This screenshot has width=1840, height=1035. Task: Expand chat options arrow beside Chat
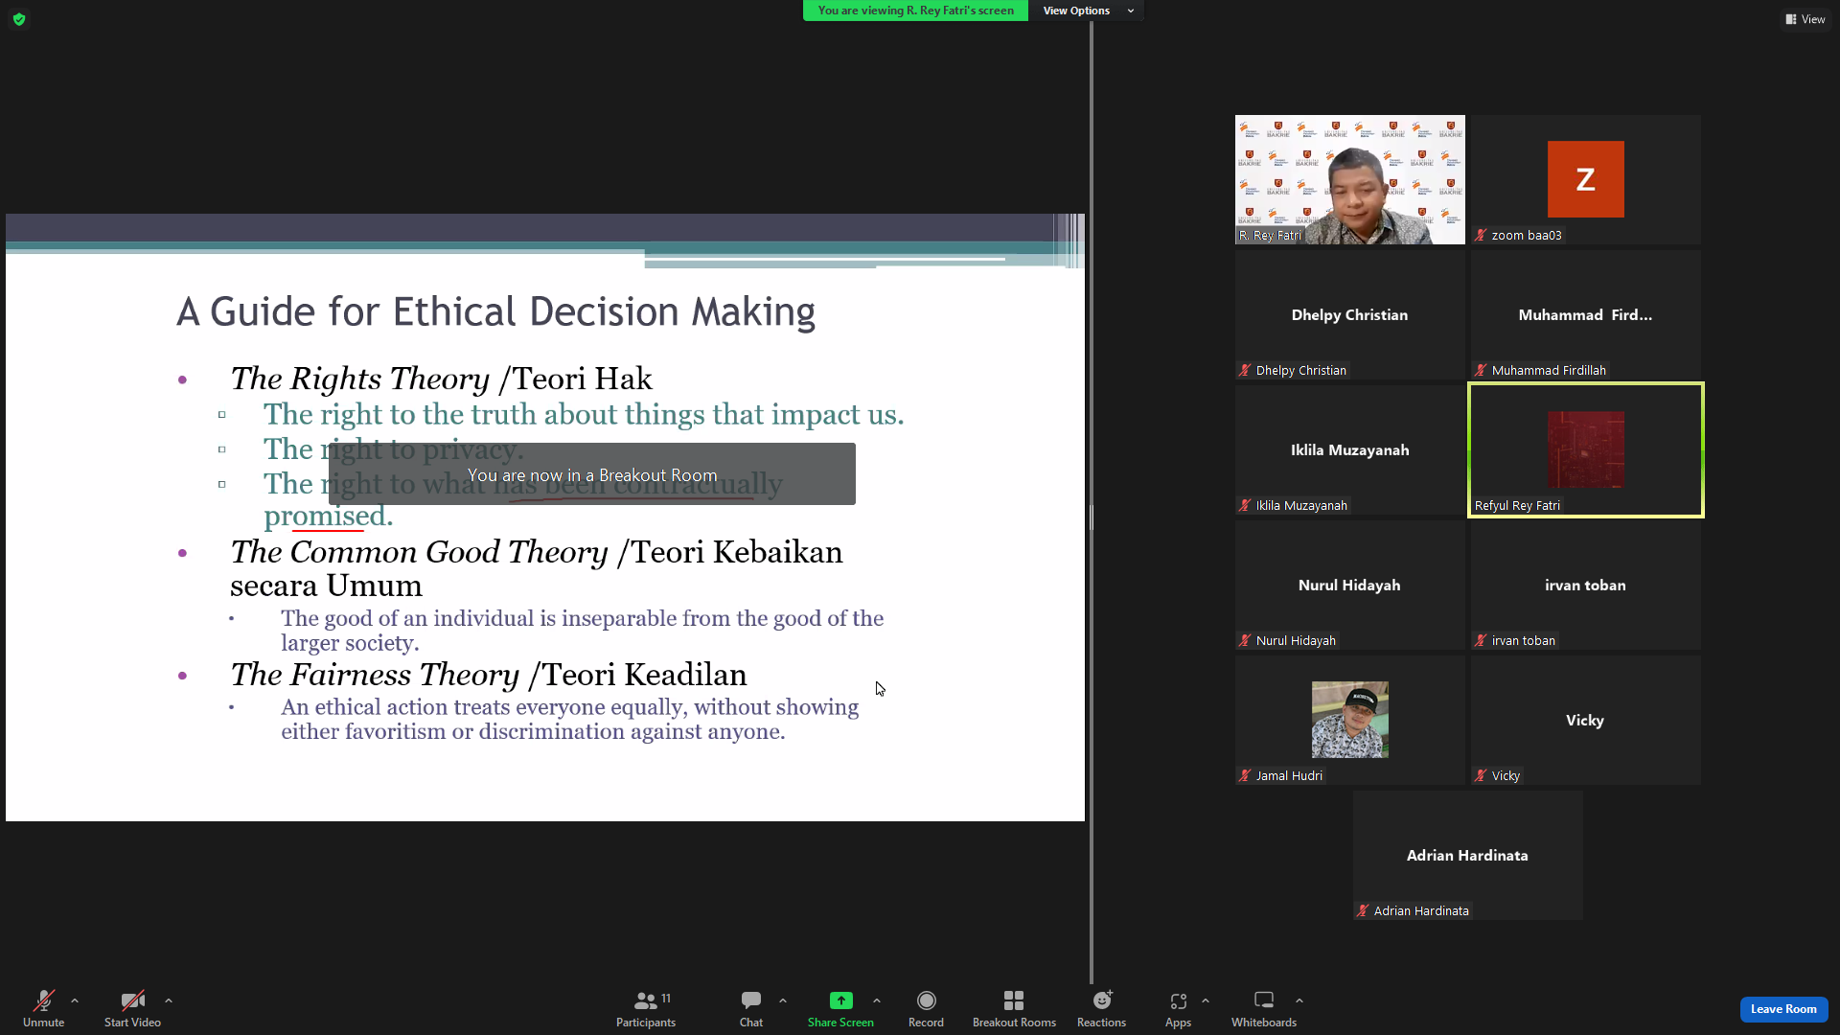tap(783, 1000)
